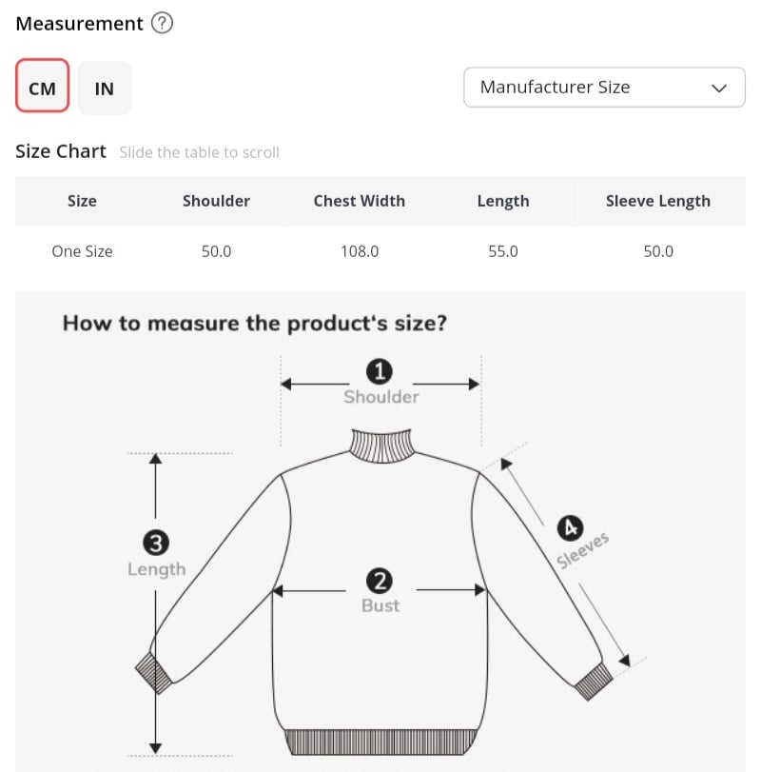Click the Size column header

[82, 201]
